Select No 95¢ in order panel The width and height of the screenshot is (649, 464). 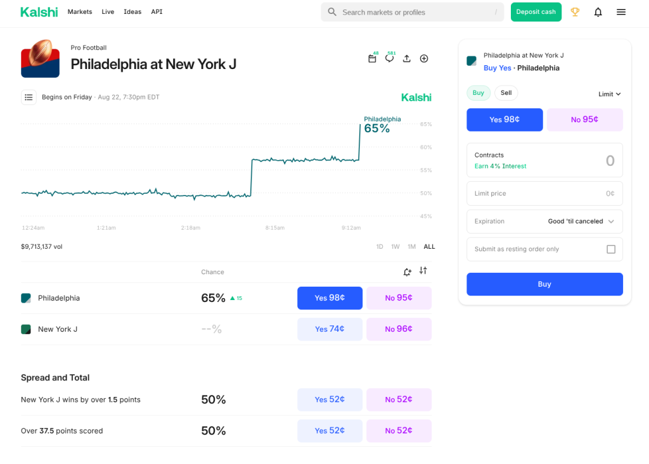tap(584, 120)
